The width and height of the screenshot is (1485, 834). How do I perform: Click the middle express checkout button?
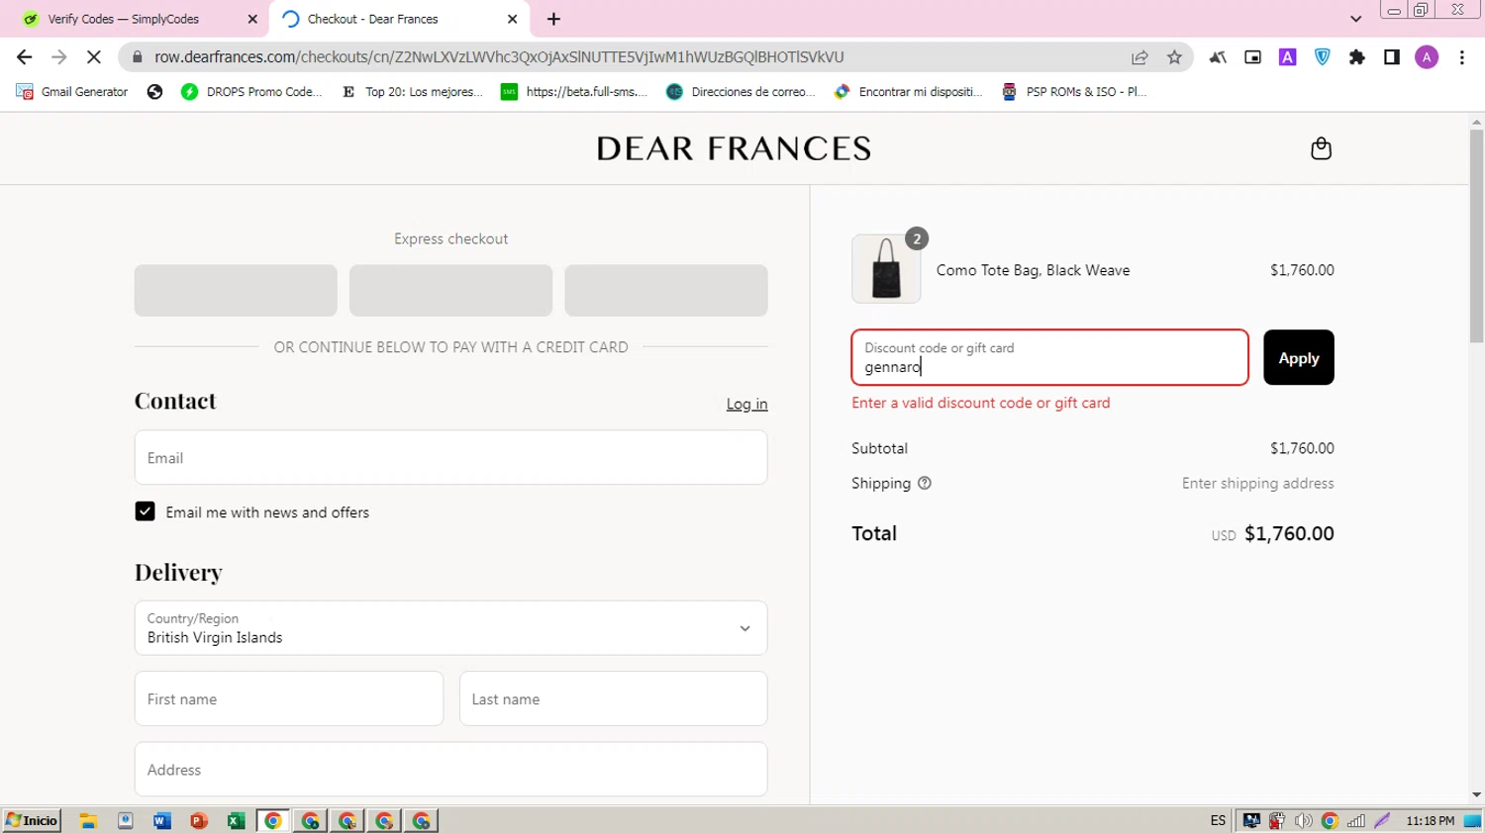(x=450, y=290)
